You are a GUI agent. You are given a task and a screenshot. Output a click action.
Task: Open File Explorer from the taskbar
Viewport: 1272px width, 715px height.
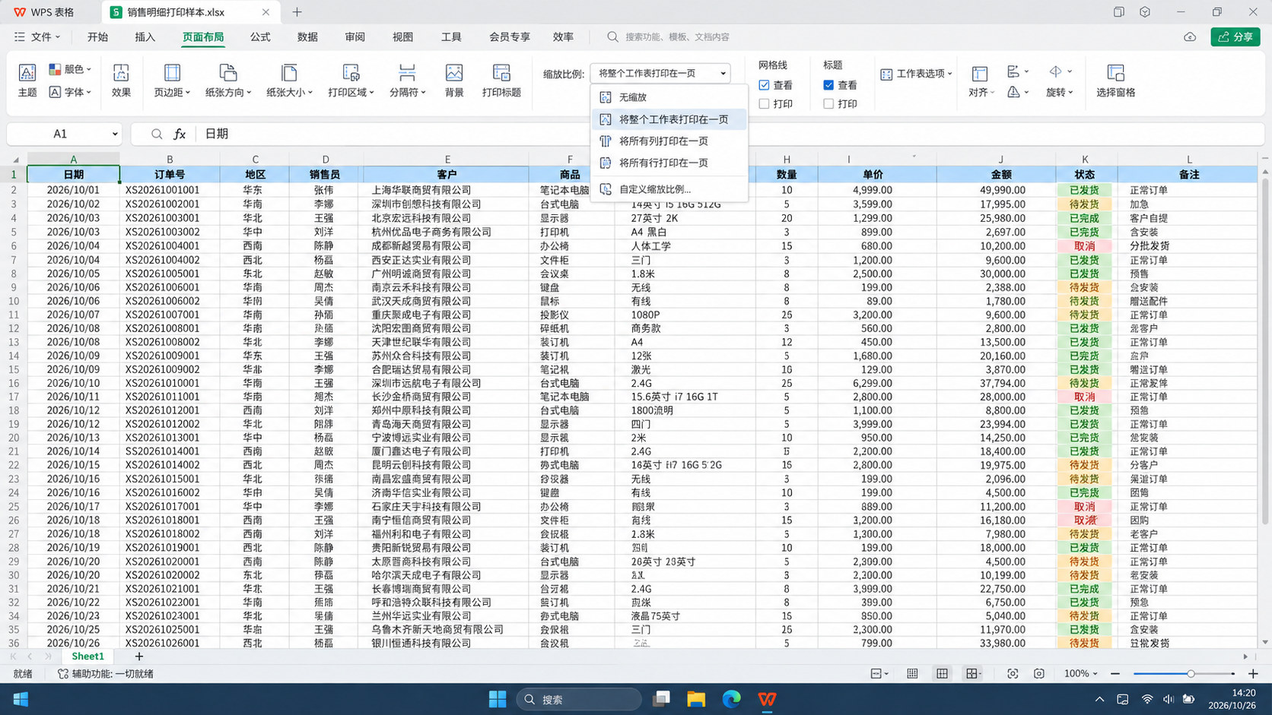(696, 699)
